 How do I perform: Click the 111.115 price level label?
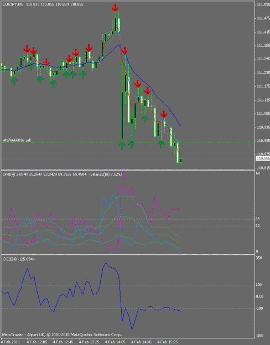coord(263,100)
